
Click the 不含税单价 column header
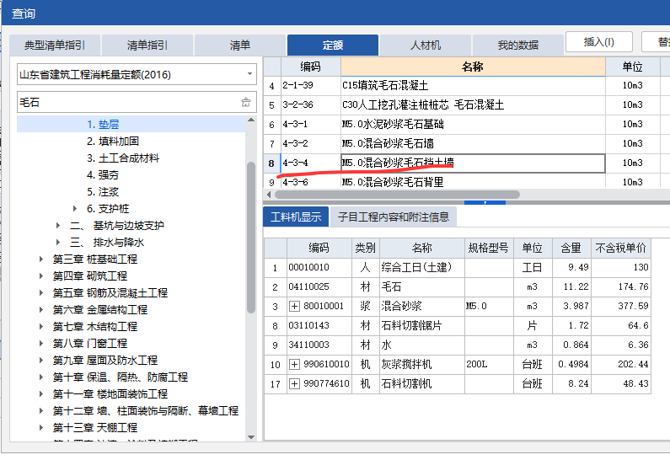(x=621, y=248)
